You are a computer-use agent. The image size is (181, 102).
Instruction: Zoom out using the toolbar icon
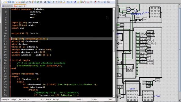(x=56, y=2)
